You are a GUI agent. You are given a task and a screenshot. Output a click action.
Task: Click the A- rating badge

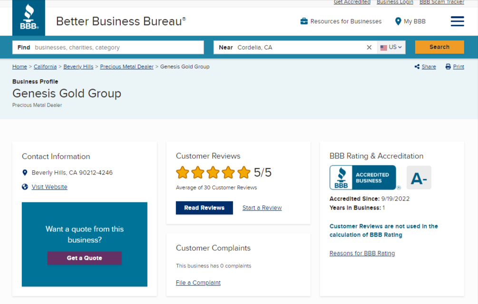(419, 177)
